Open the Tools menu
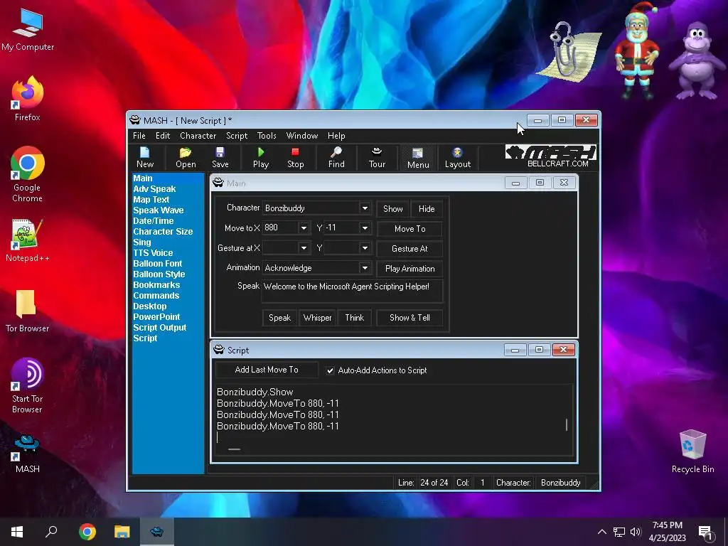Viewport: 728px width, 546px height. point(267,136)
